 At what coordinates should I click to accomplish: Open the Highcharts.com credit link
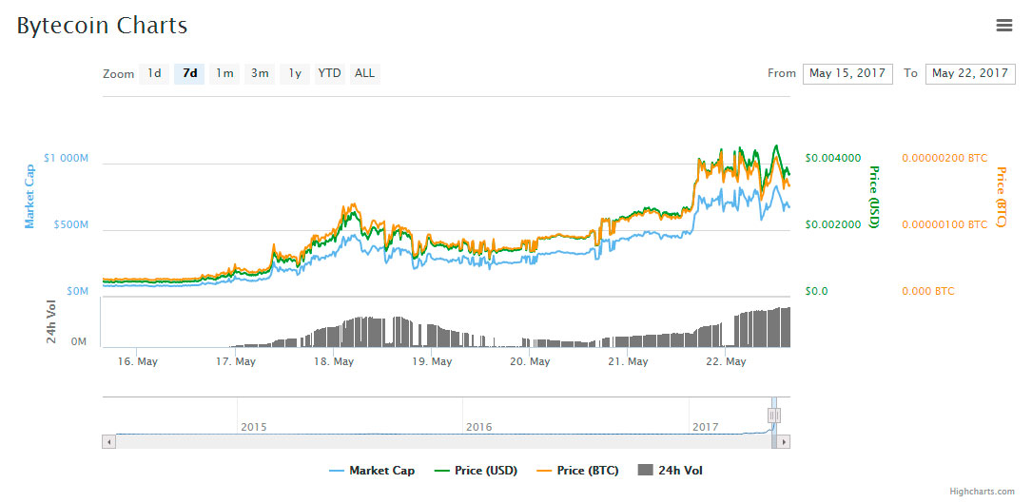[982, 492]
